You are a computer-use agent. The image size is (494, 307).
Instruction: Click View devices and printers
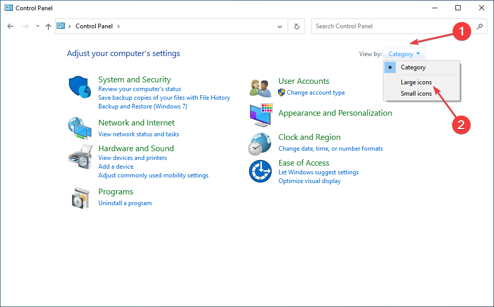(x=133, y=158)
